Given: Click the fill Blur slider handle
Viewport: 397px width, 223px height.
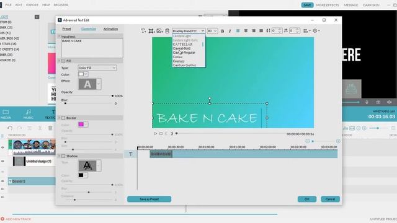Looking at the screenshot, I should (65, 103).
